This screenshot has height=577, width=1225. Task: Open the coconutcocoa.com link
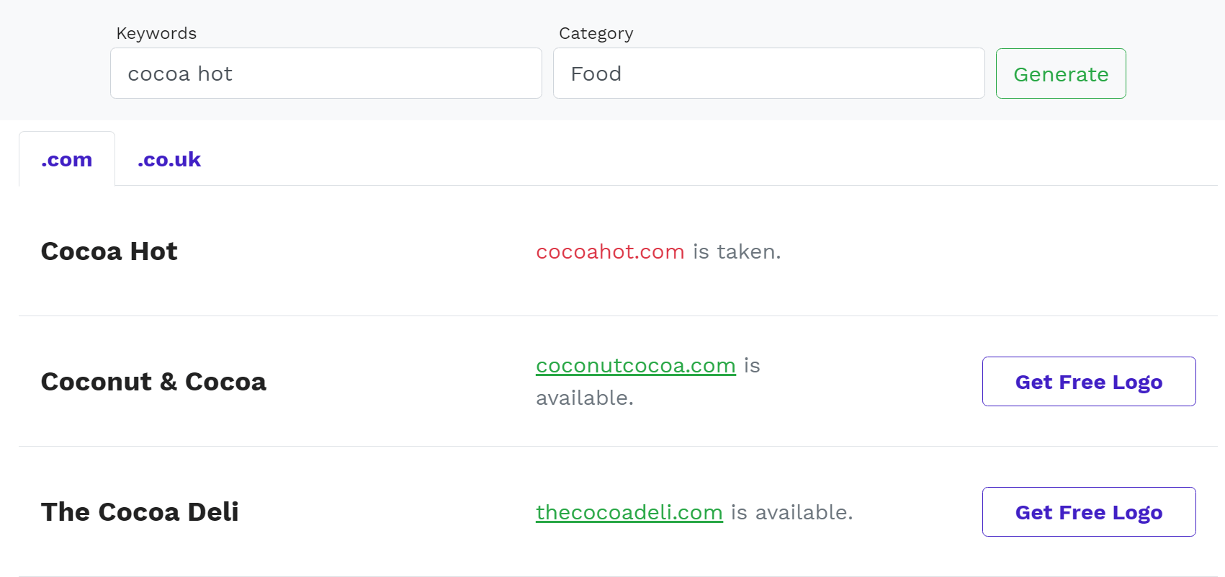(636, 365)
